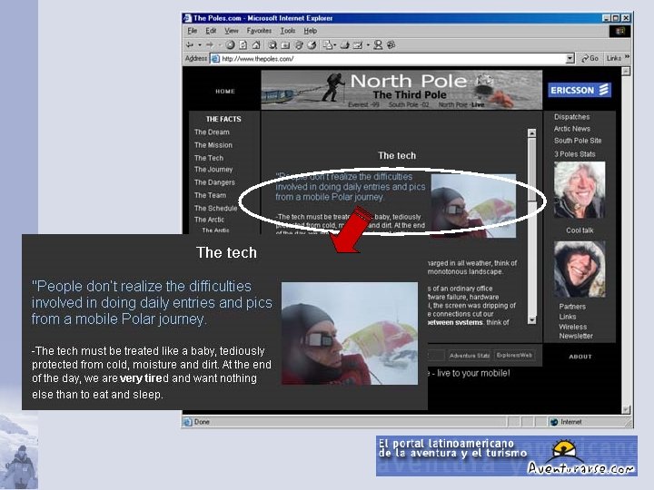
Task: Open the Messenger person icon
Action: coord(378,45)
